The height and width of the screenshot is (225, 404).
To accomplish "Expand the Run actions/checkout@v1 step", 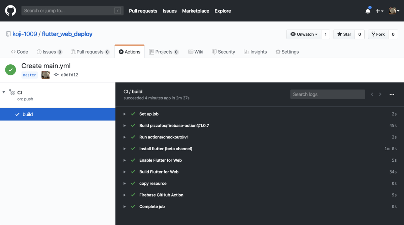I will 125,137.
